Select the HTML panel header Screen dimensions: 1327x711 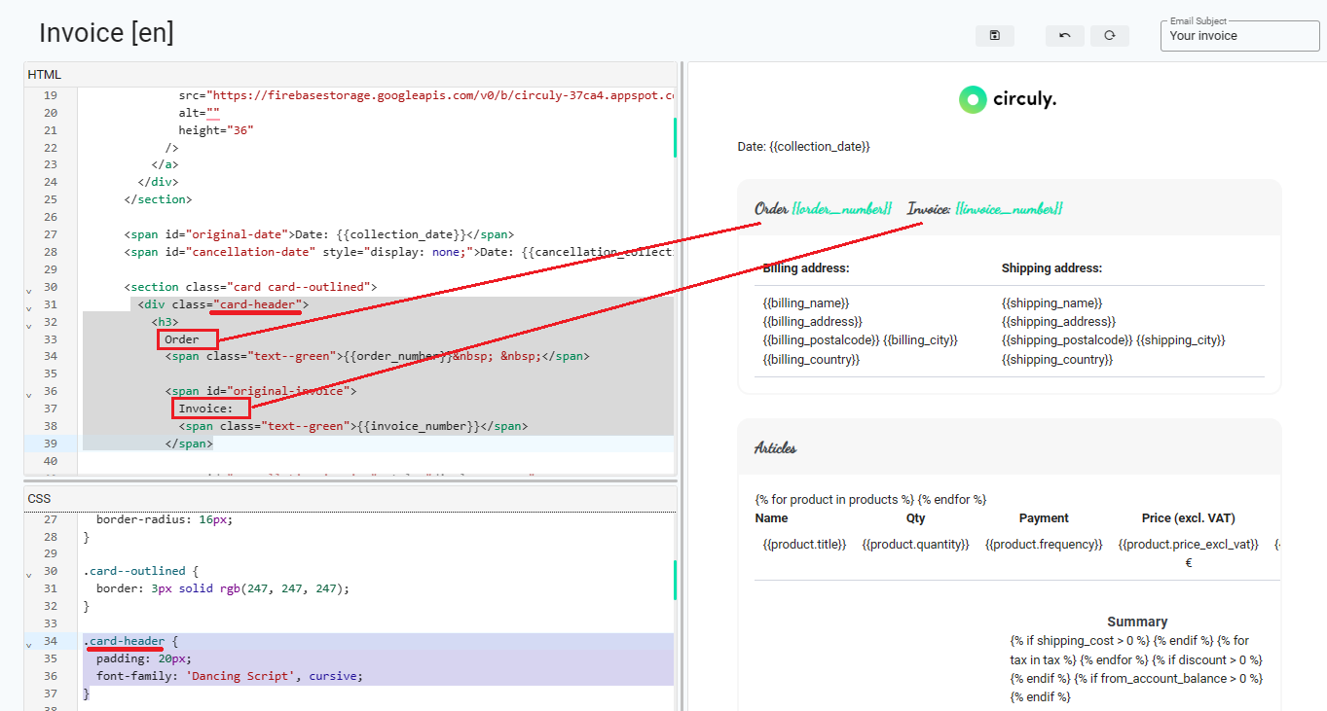44,75
